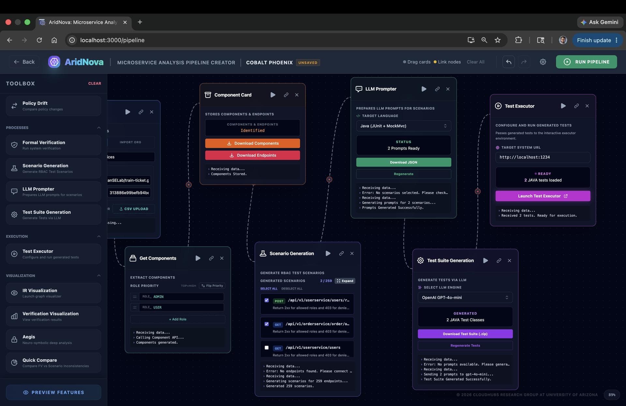Uncheck the GET orderservice scenario
The height and width of the screenshot is (406, 626).
pos(266,324)
